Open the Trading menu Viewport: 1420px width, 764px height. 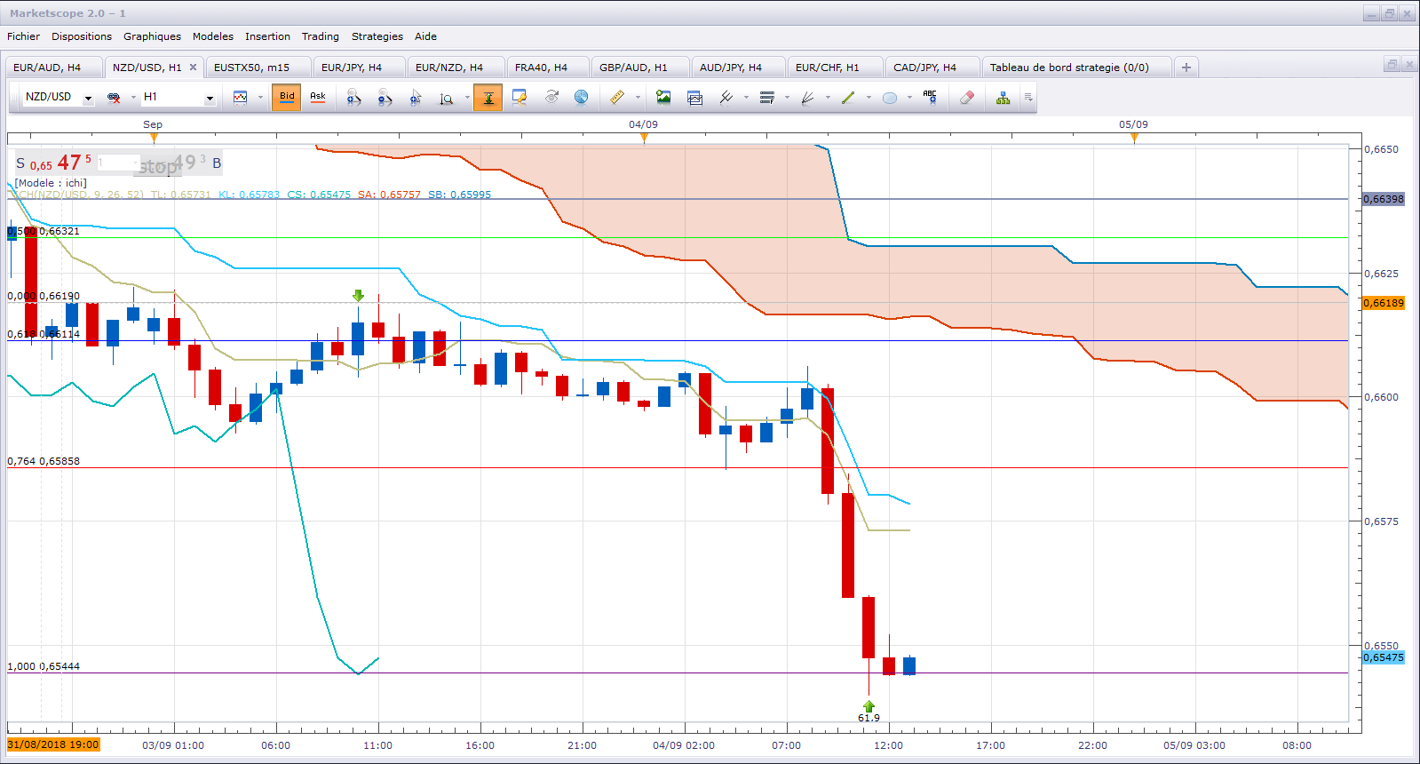(x=321, y=36)
